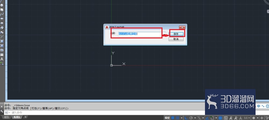This screenshot has height=120, width=269.
Task: Select the ellipse arc tool
Action: pyautogui.click(x=2, y=23)
